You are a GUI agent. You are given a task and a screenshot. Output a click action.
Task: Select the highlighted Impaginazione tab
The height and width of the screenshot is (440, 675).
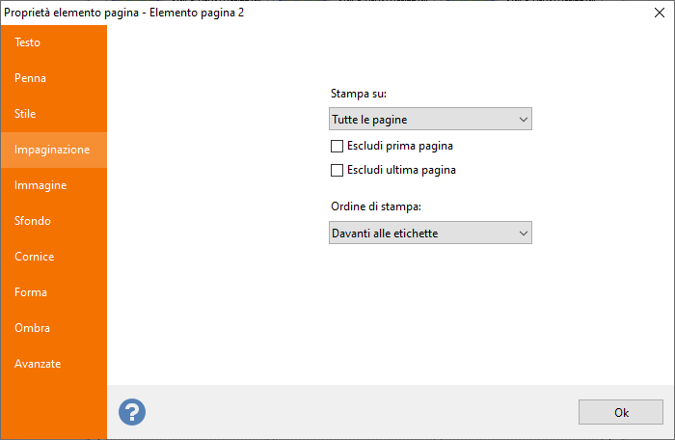coord(54,150)
